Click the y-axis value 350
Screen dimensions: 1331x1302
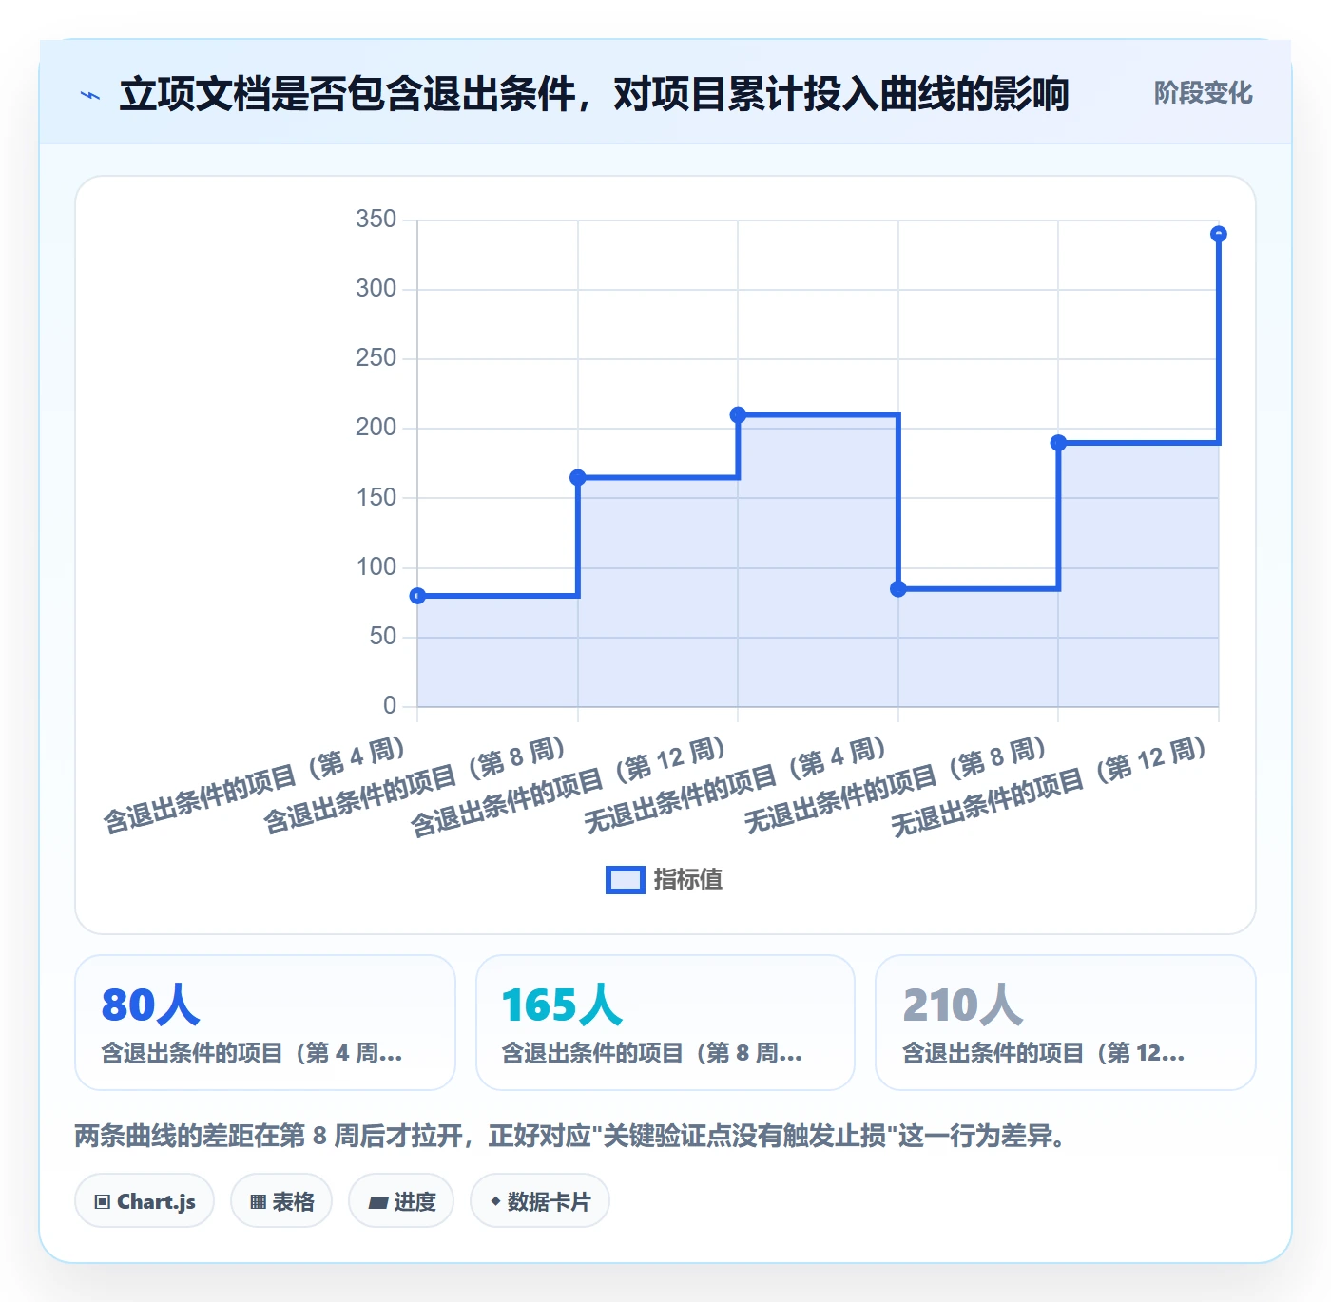pos(376,220)
